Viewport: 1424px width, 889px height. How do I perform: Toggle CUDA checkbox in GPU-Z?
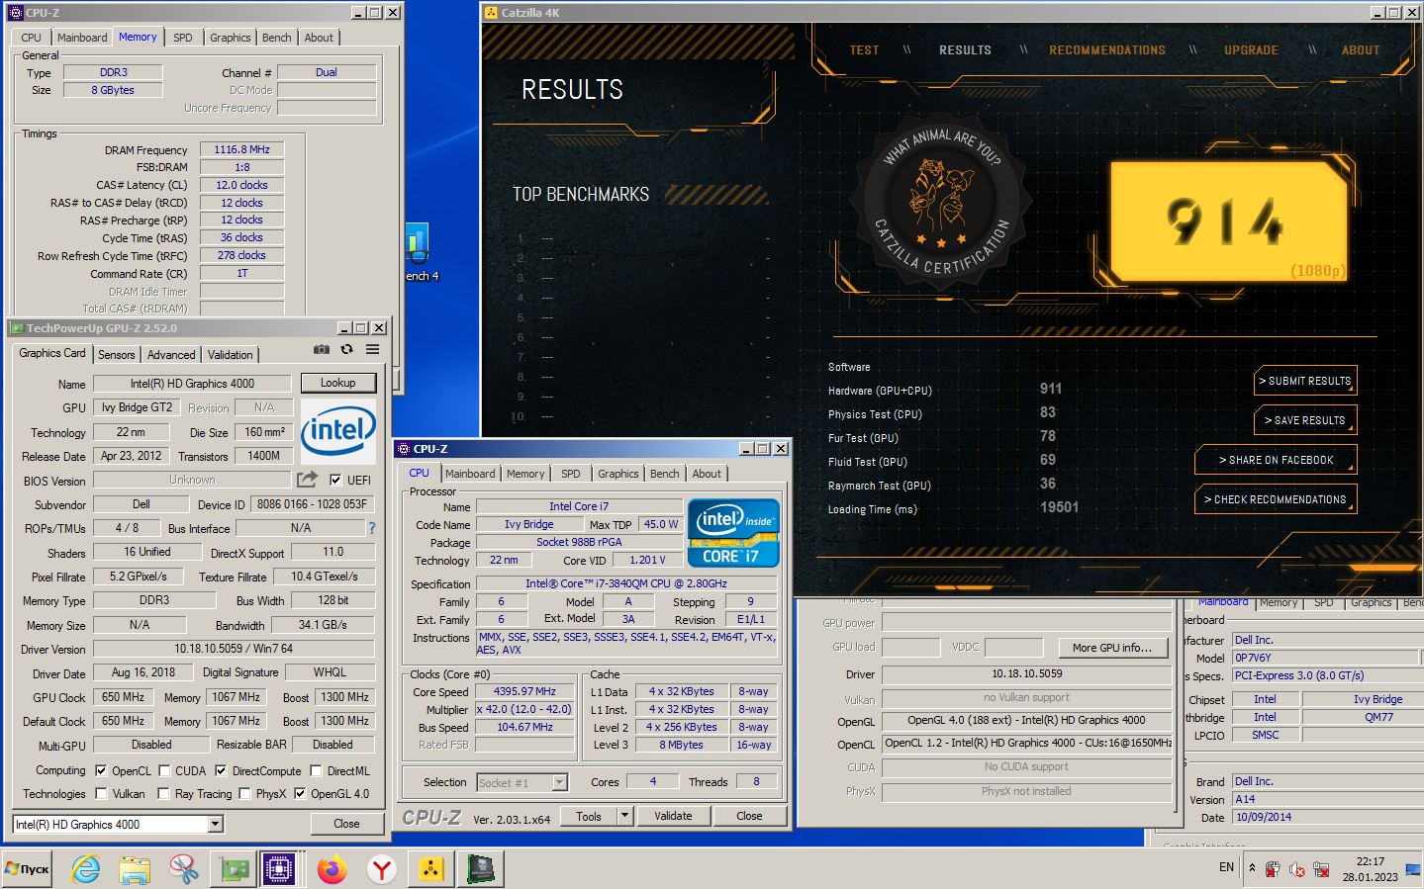[x=164, y=770]
